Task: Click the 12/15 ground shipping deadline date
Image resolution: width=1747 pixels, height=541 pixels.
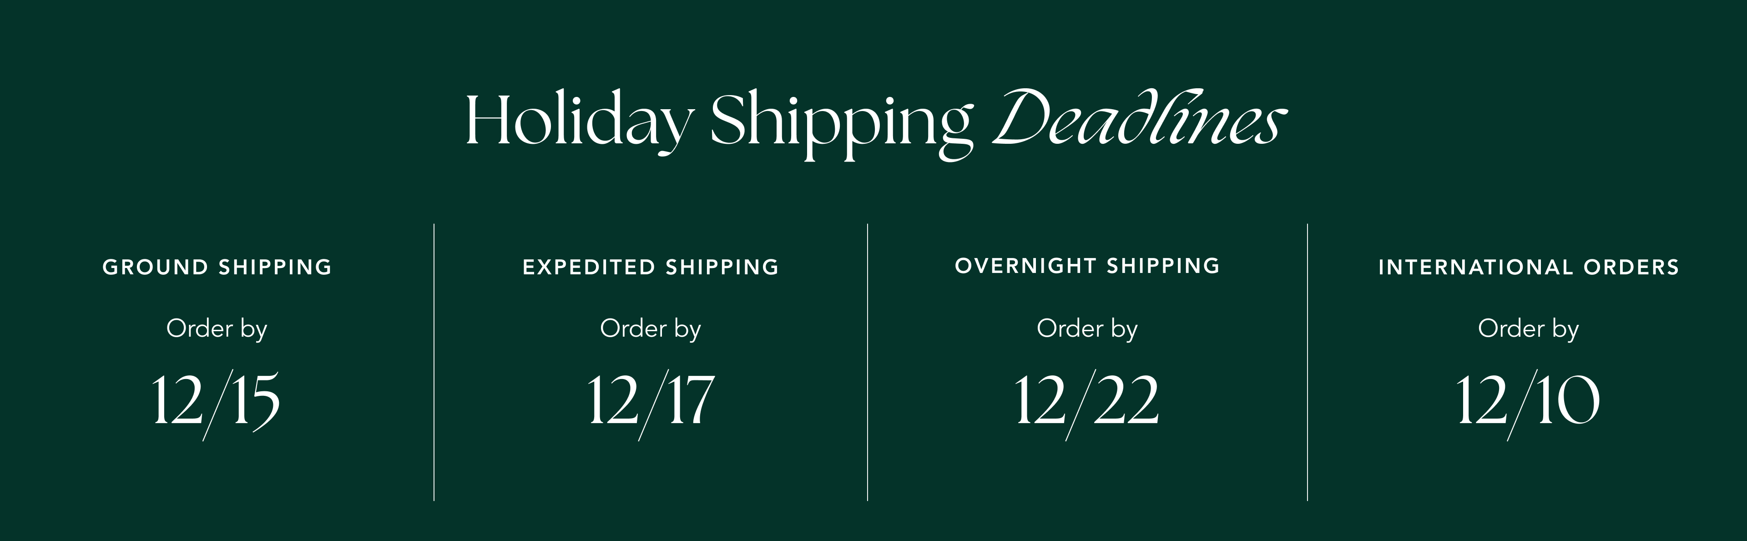Action: [x=216, y=401]
